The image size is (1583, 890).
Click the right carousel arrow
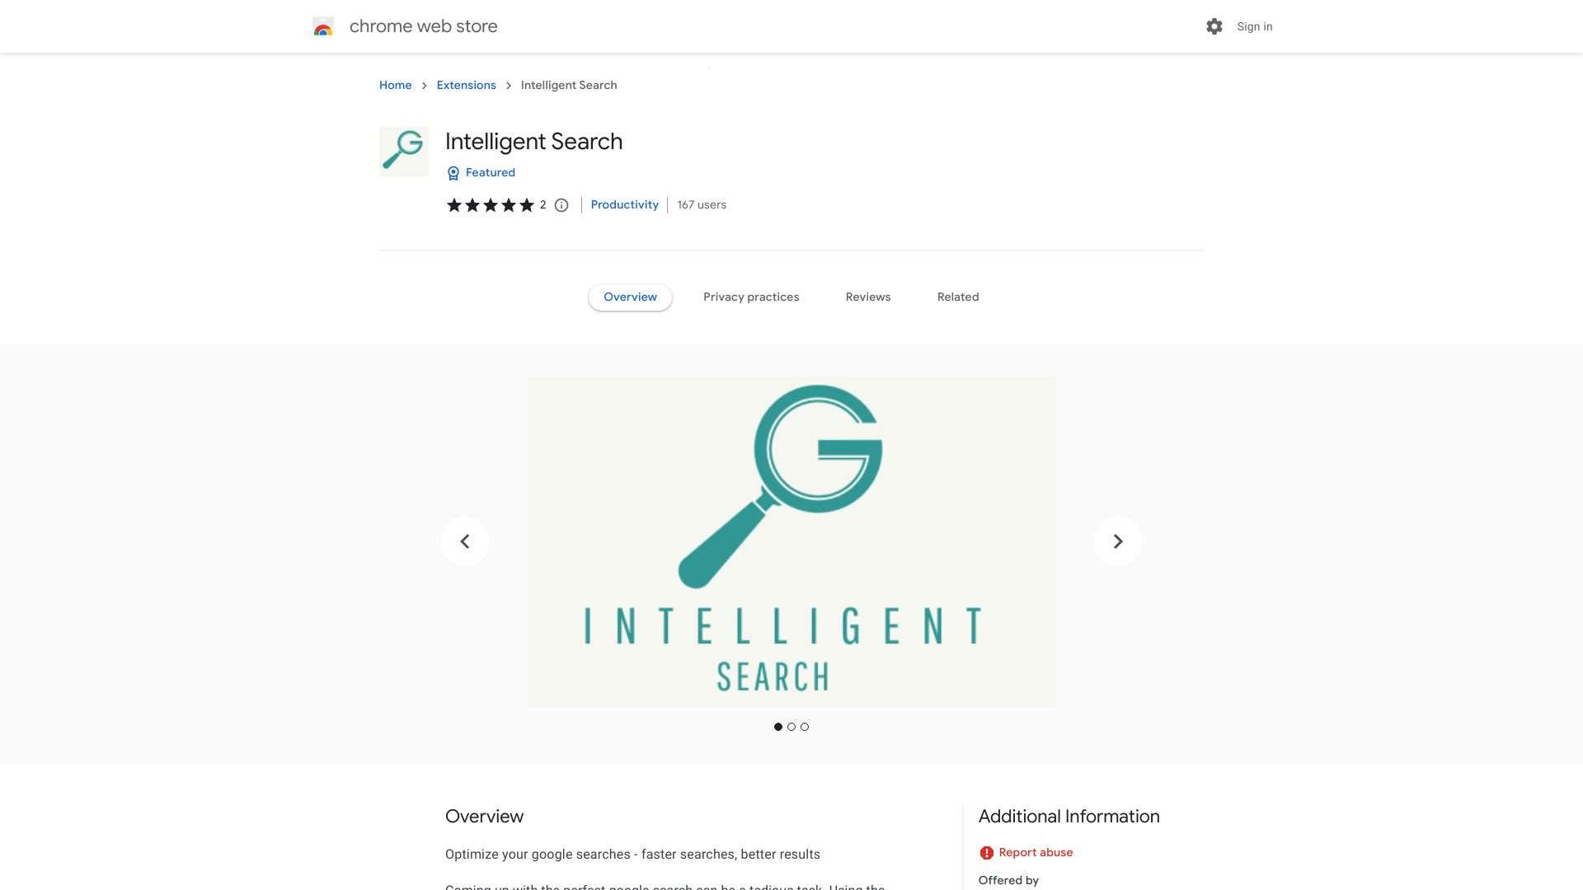tap(1117, 541)
